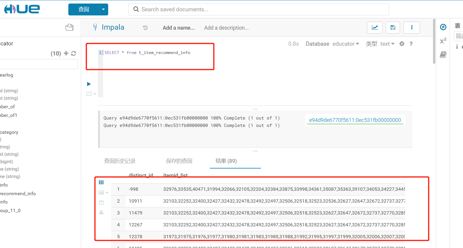Open results in split column view

pos(101,203)
